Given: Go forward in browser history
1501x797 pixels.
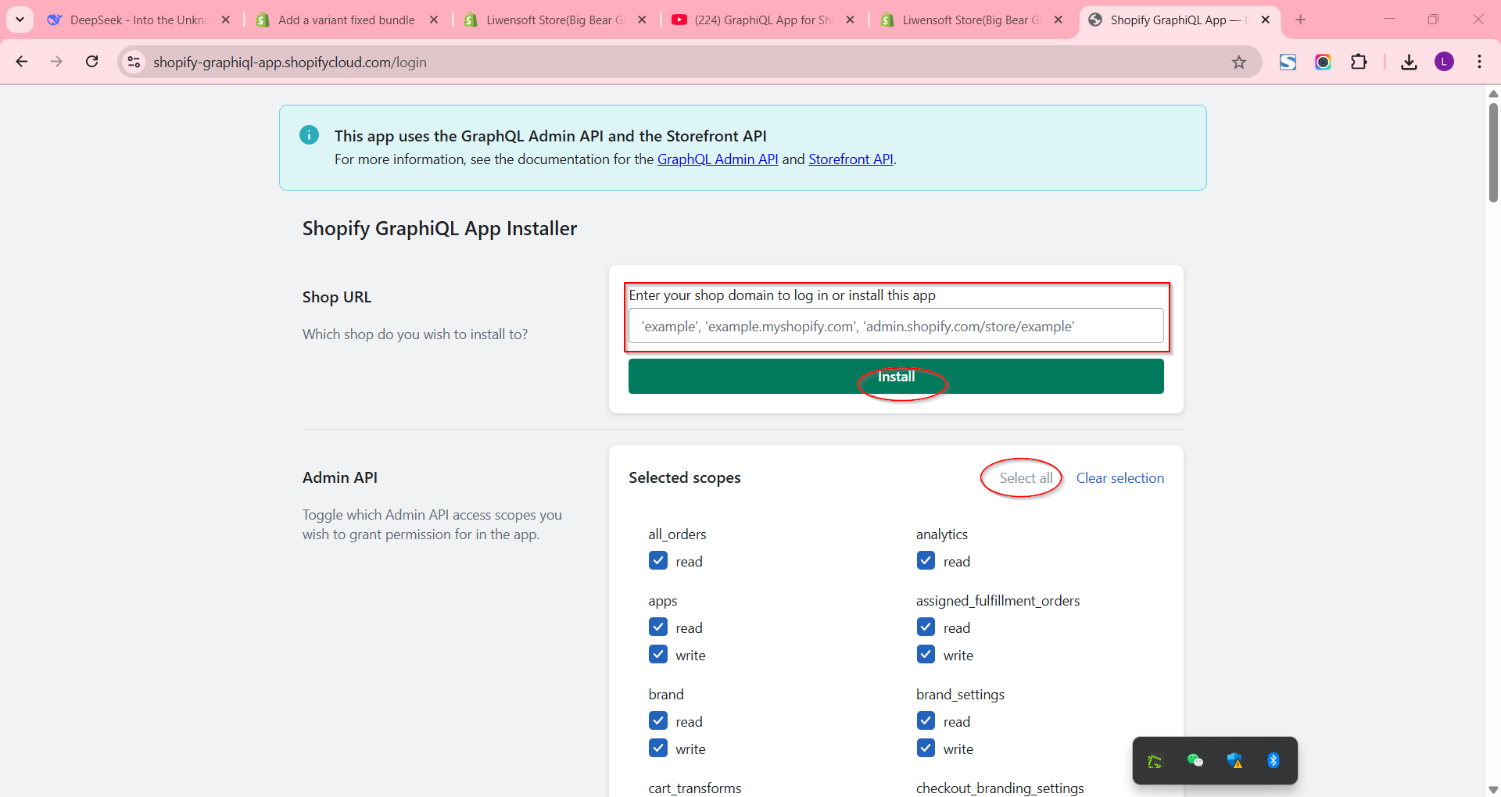Looking at the screenshot, I should point(56,62).
